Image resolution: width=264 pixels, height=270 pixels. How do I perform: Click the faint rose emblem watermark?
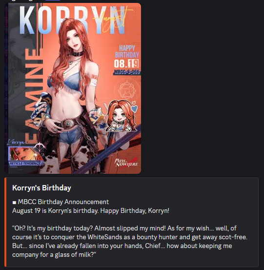pyautogui.click(x=127, y=90)
